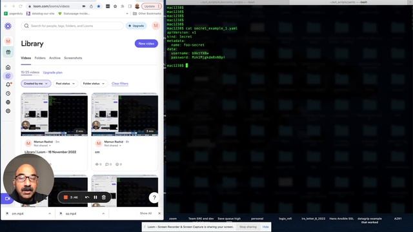Expand the sa.mp4 download chevron

[x=103, y=213]
